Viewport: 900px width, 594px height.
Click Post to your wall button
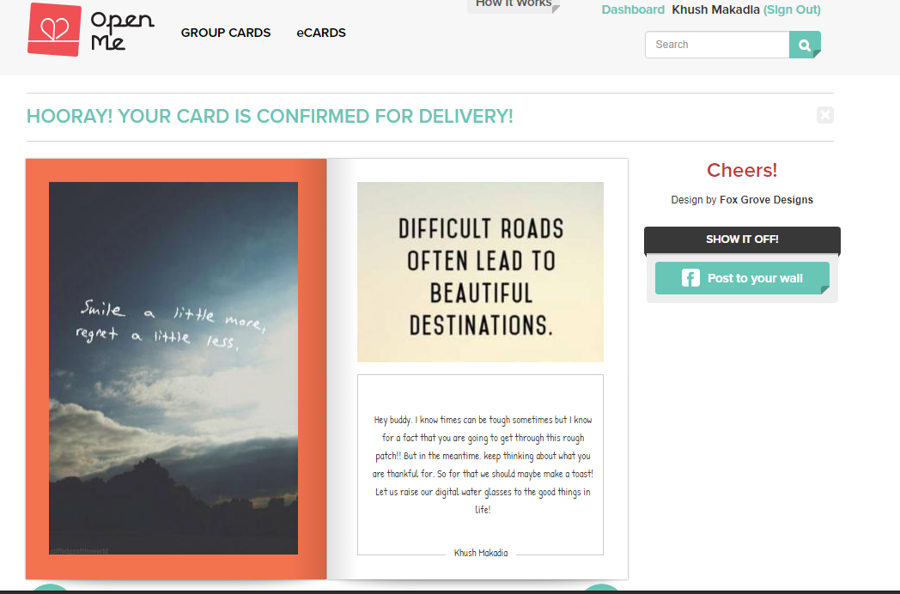point(742,278)
